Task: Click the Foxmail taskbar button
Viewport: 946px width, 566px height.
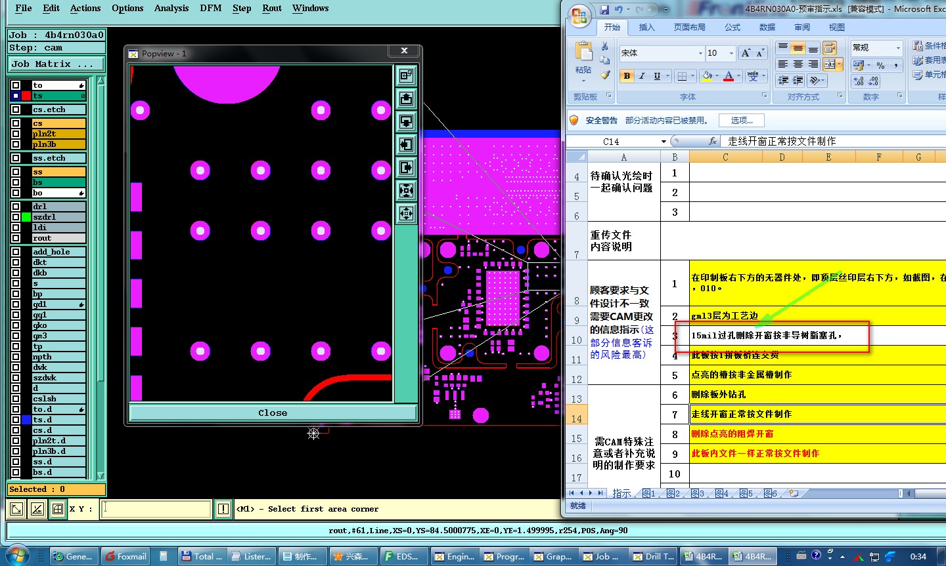Action: 126,556
